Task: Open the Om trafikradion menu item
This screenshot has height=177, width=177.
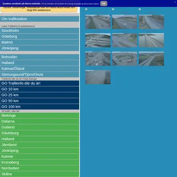Action: click(x=39, y=19)
